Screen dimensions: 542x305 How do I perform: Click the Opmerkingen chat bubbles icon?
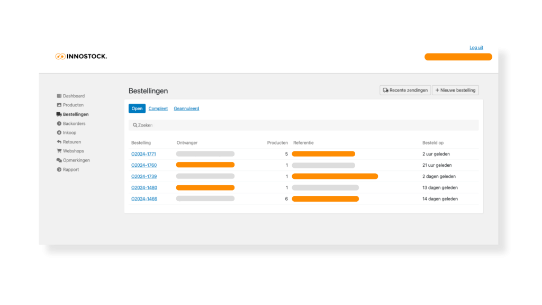[59, 160]
